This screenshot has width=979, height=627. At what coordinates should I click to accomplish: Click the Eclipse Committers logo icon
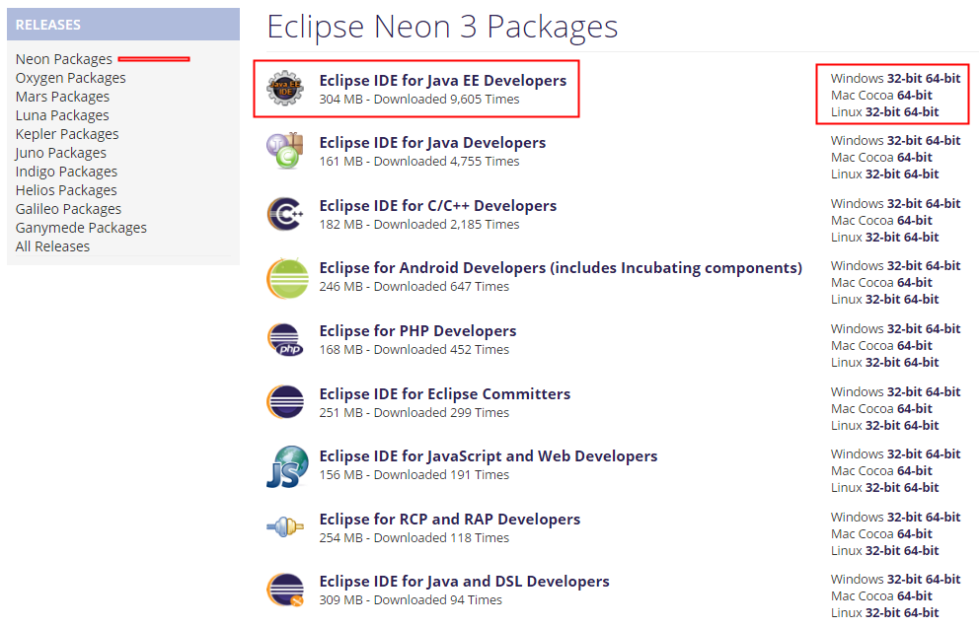pos(285,402)
